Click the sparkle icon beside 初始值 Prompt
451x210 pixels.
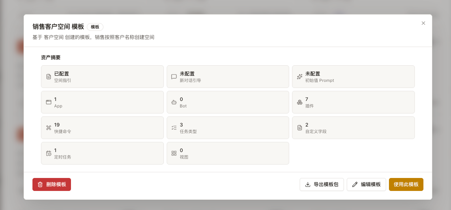(x=299, y=77)
